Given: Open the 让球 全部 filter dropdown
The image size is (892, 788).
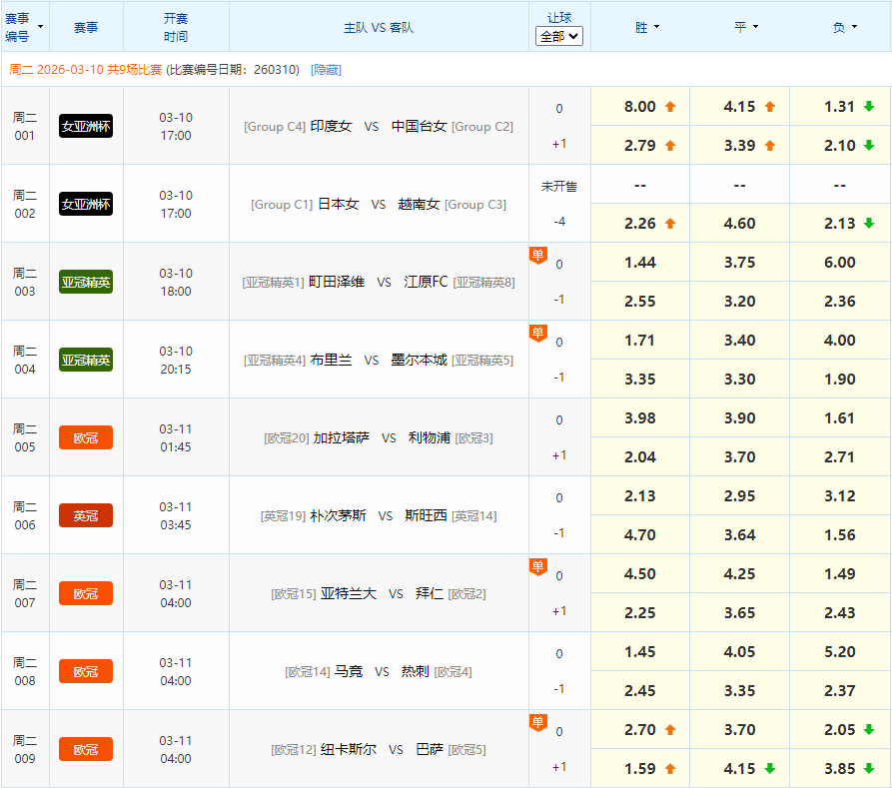Looking at the screenshot, I should pos(559,36).
